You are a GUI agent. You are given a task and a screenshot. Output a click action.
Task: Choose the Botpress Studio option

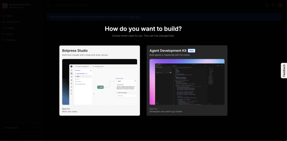tap(99, 80)
